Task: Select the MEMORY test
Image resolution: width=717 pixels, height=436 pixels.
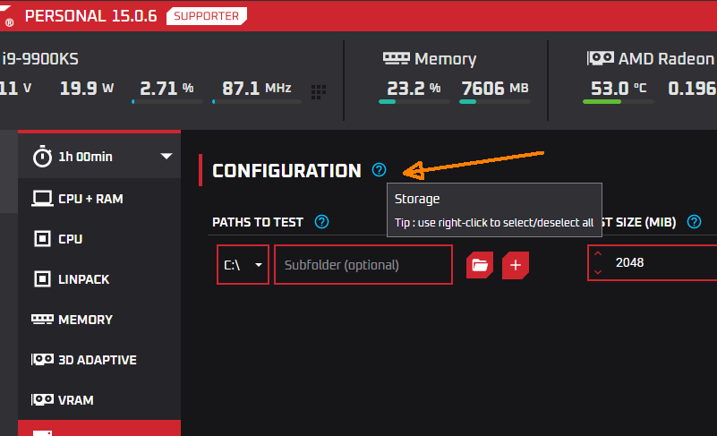Action: pyautogui.click(x=84, y=320)
